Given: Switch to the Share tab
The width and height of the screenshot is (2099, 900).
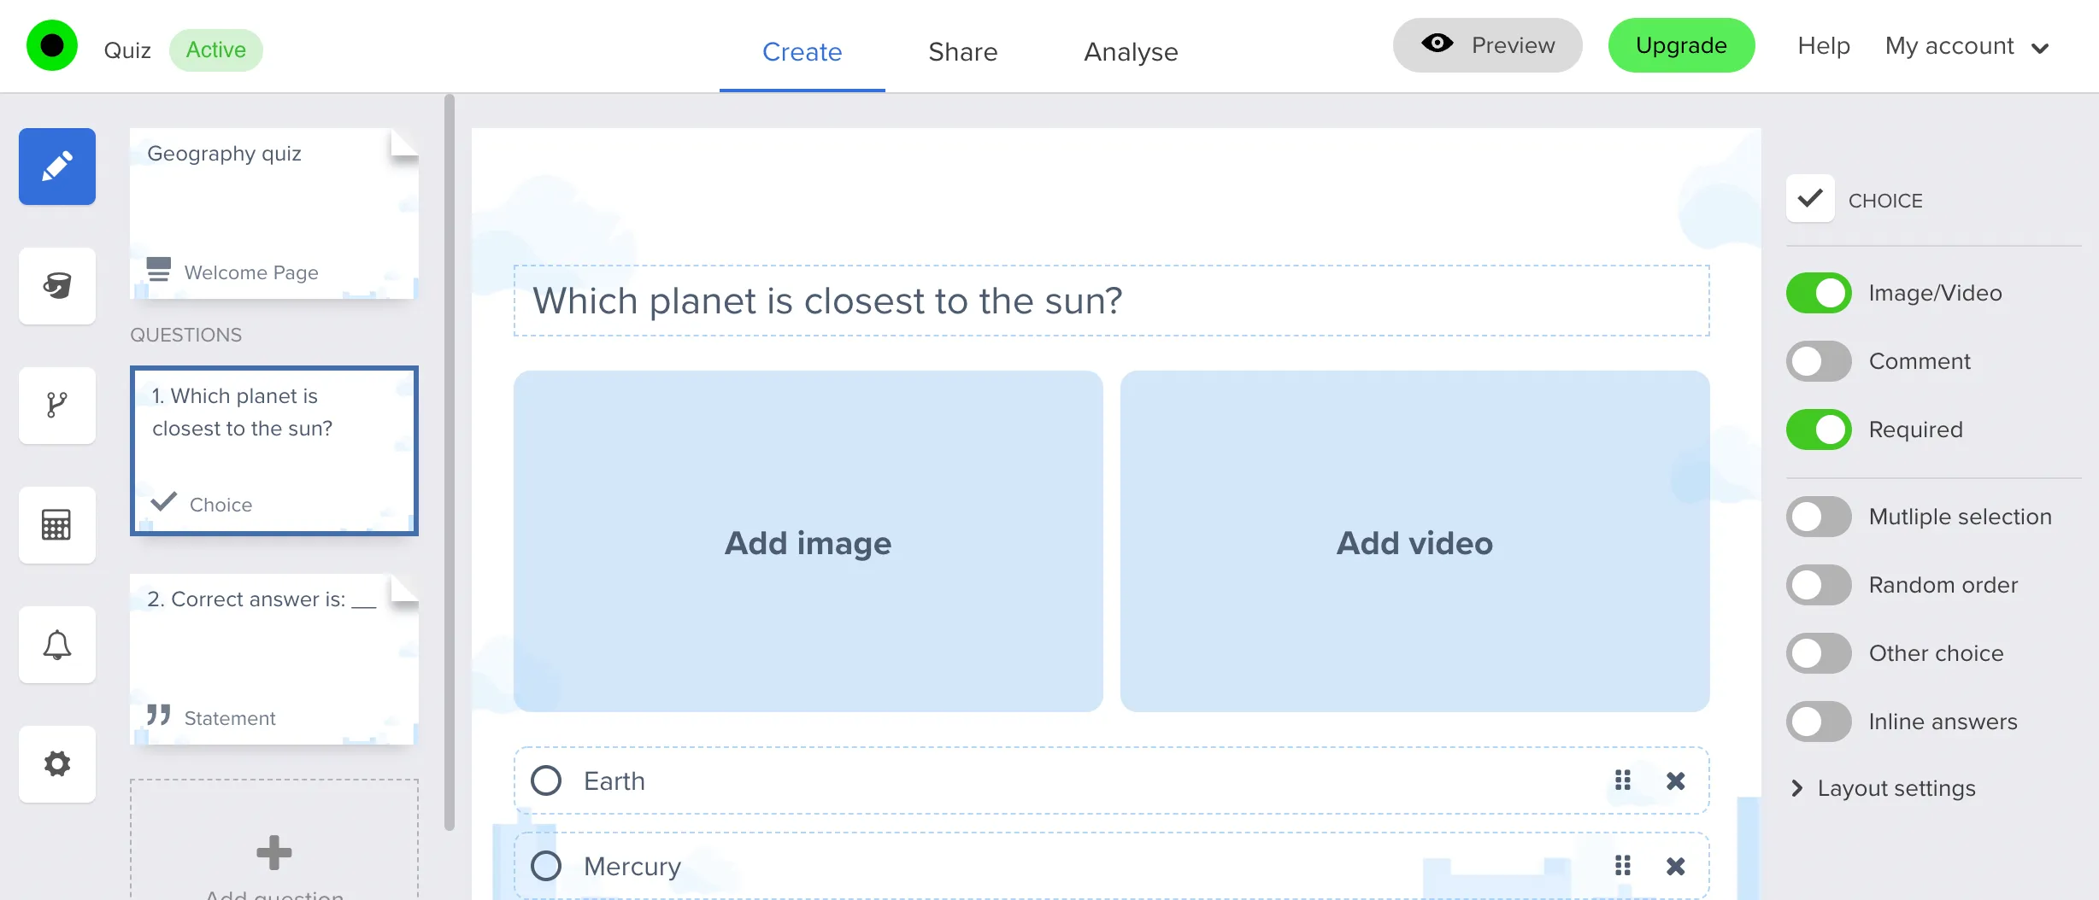Looking at the screenshot, I should (962, 51).
